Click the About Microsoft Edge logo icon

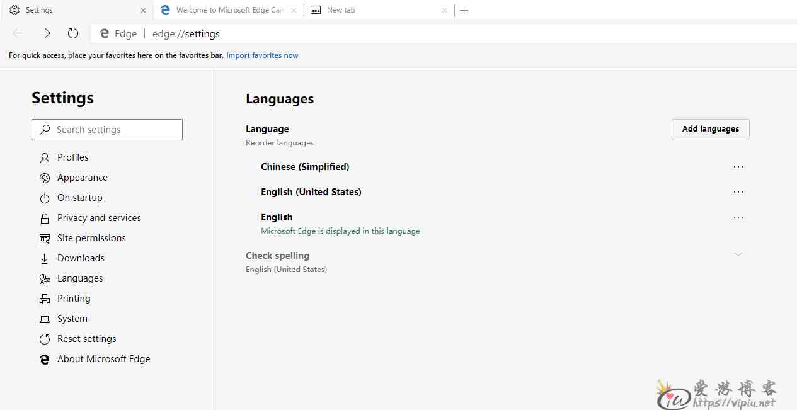(x=45, y=359)
